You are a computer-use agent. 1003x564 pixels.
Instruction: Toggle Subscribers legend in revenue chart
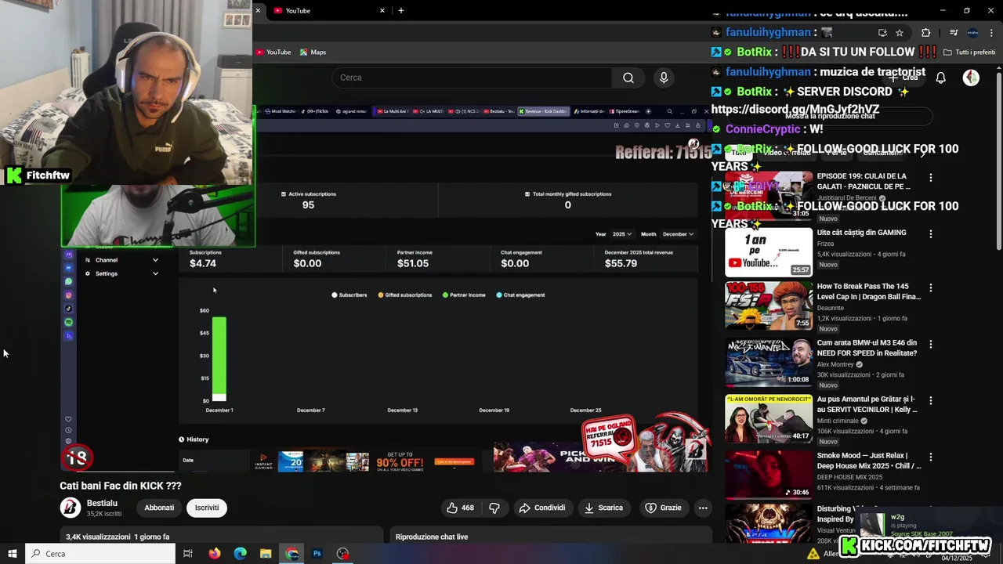coord(349,295)
